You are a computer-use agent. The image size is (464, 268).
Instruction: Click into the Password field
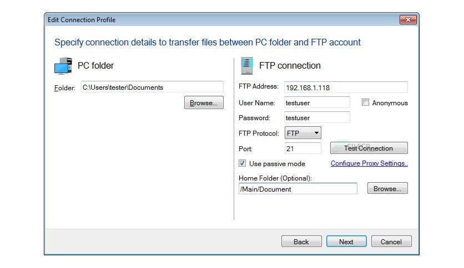[317, 117]
